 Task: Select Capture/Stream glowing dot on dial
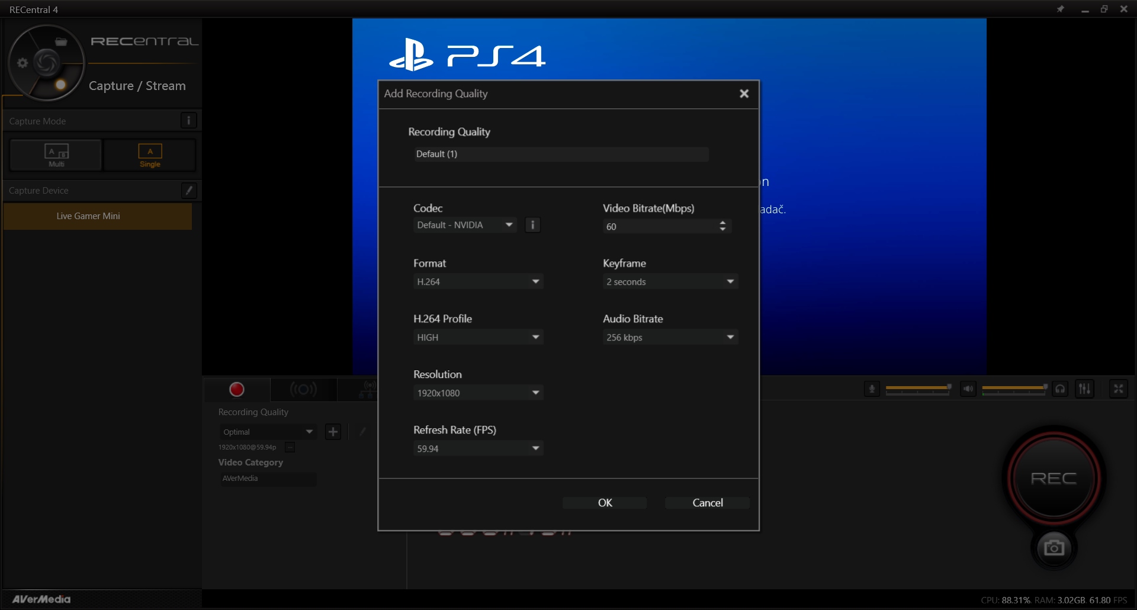pyautogui.click(x=60, y=85)
